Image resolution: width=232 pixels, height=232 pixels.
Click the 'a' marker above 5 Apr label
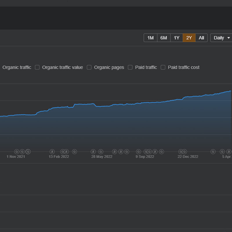[x=229, y=151]
